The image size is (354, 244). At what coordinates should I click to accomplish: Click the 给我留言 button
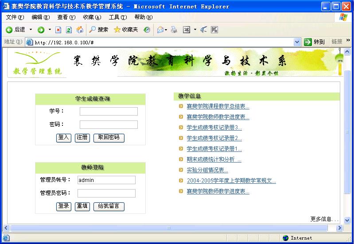[x=109, y=206]
